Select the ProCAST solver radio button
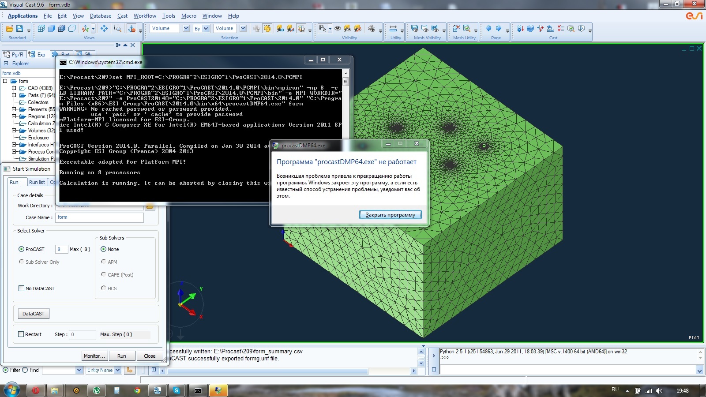 tap(21, 249)
